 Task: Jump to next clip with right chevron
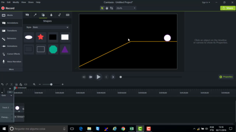(x=113, y=77)
